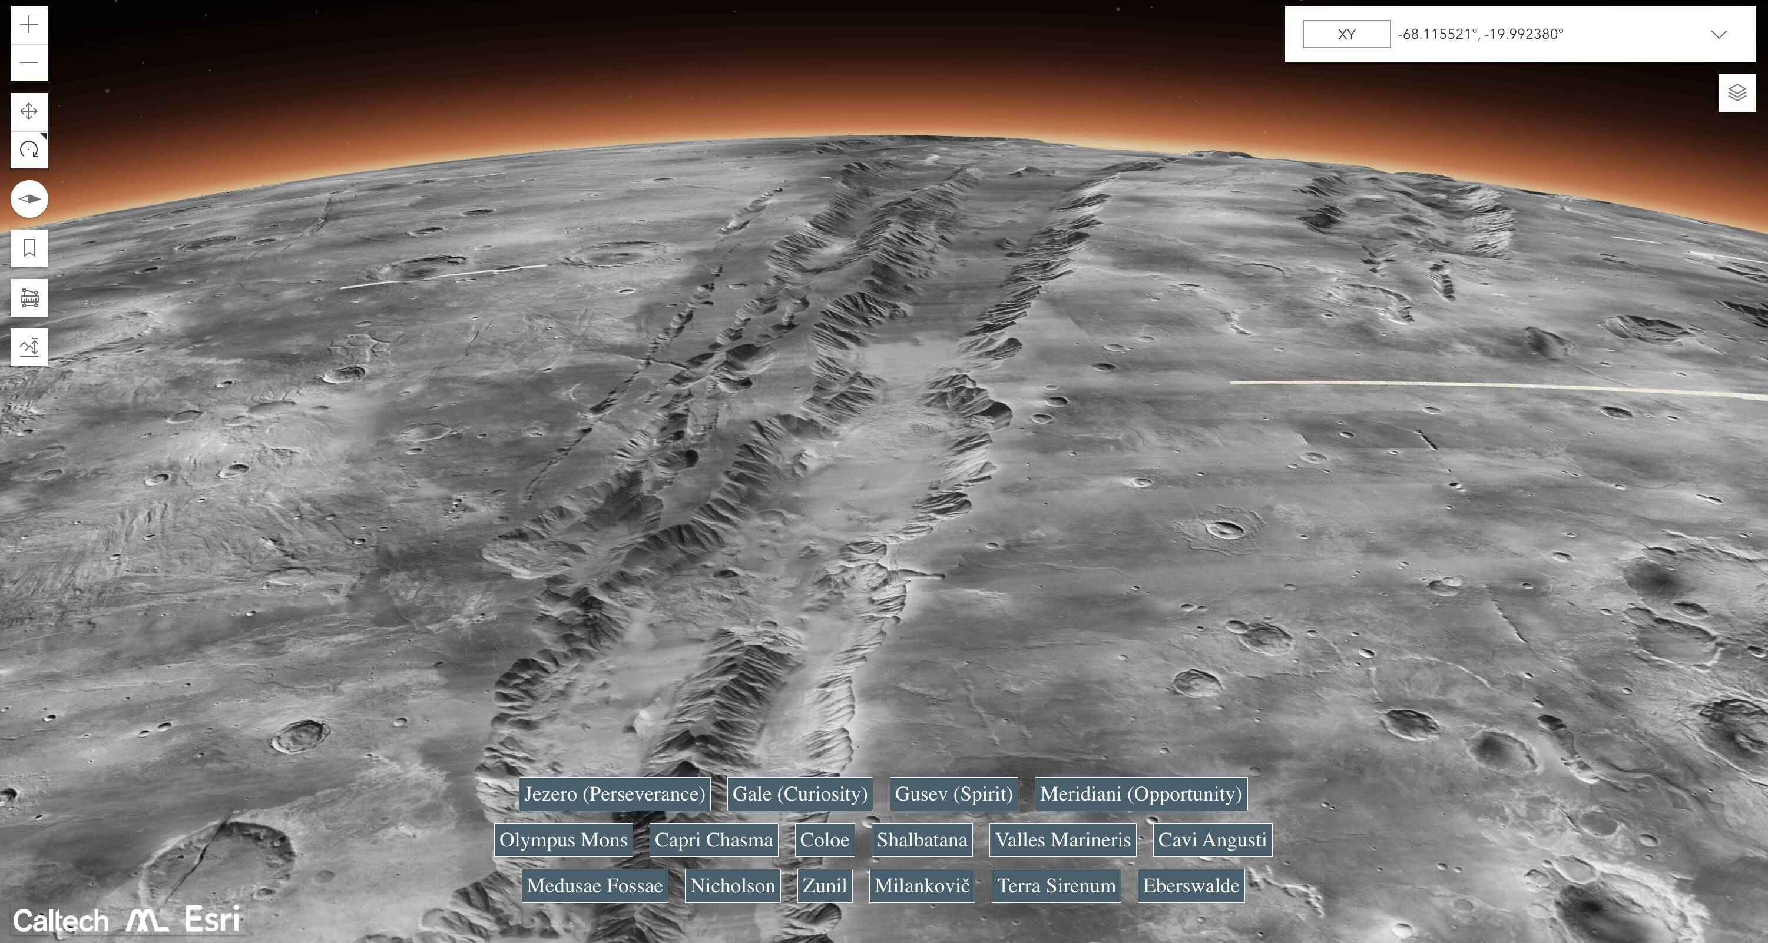1768x943 pixels.
Task: Reset the compass orientation
Action: pyautogui.click(x=29, y=199)
